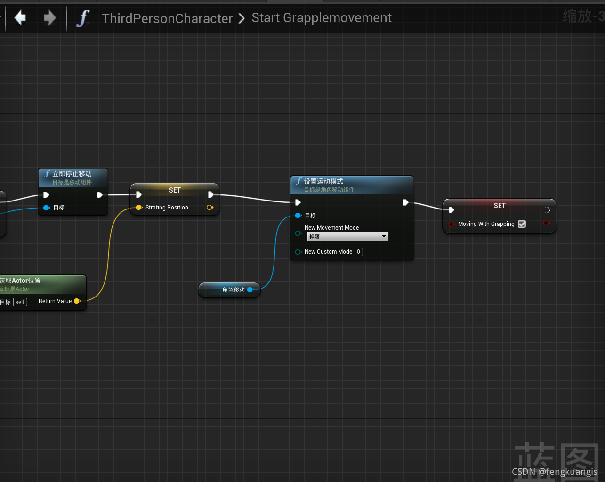Click the Strating Position label text

pyautogui.click(x=167, y=208)
